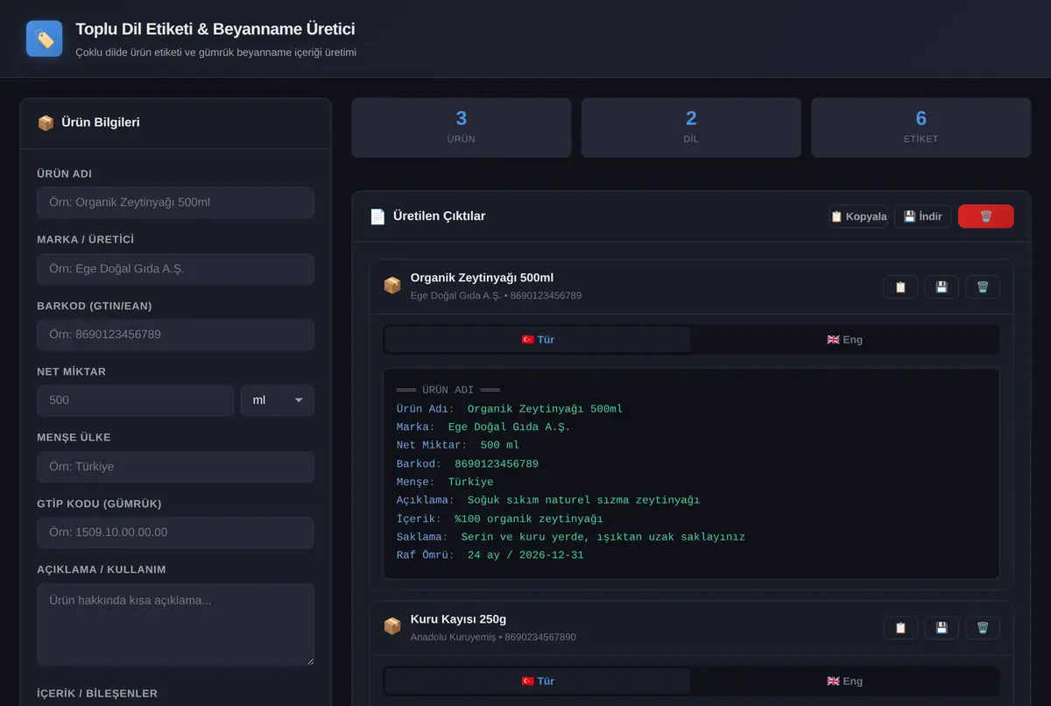Click the Dil count stat card

click(x=691, y=128)
